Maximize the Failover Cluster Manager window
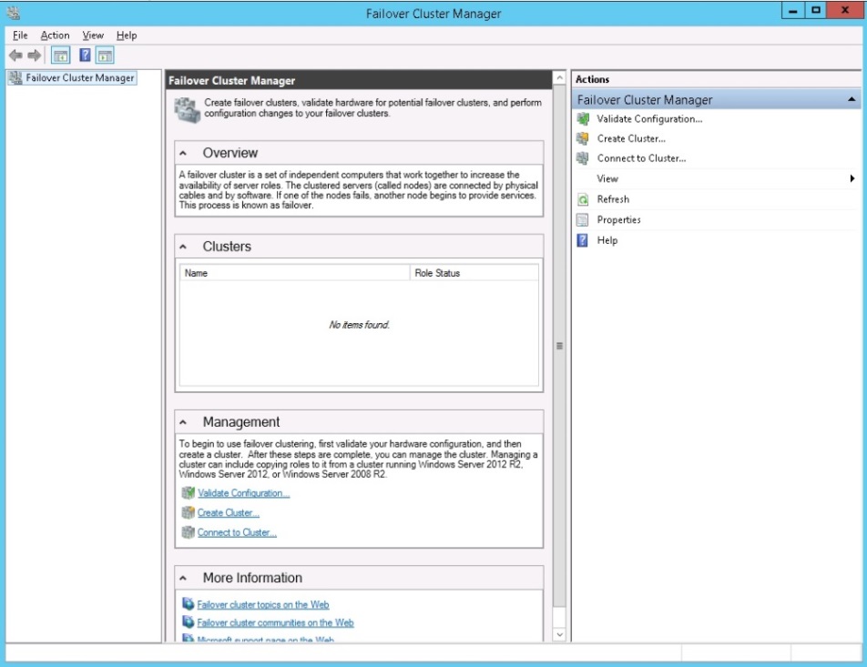Image resolution: width=867 pixels, height=667 pixels. [816, 11]
